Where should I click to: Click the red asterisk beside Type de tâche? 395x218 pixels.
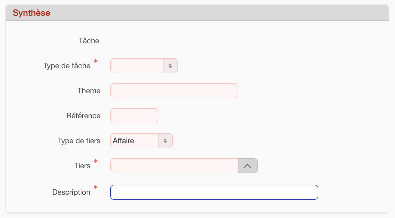96,62
